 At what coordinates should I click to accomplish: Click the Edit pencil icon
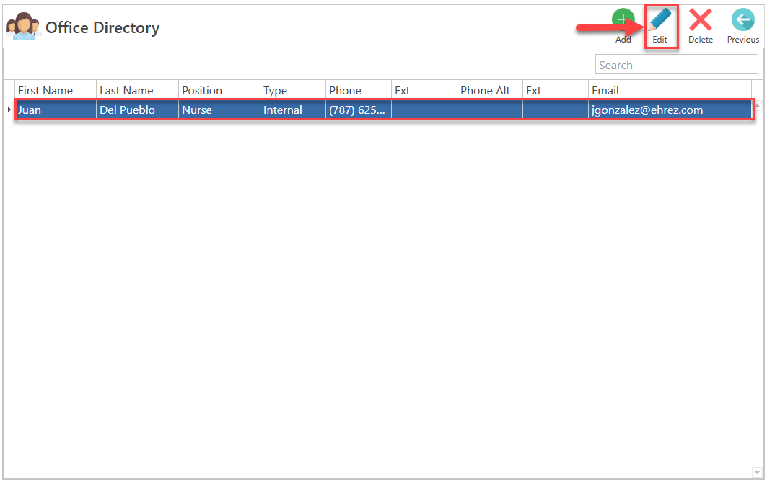pyautogui.click(x=660, y=20)
